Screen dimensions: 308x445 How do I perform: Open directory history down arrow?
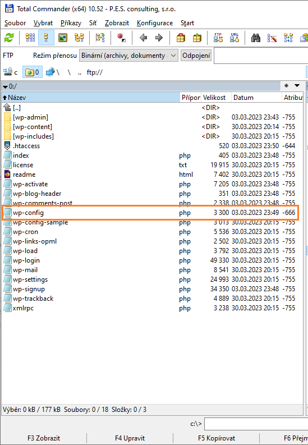297,86
